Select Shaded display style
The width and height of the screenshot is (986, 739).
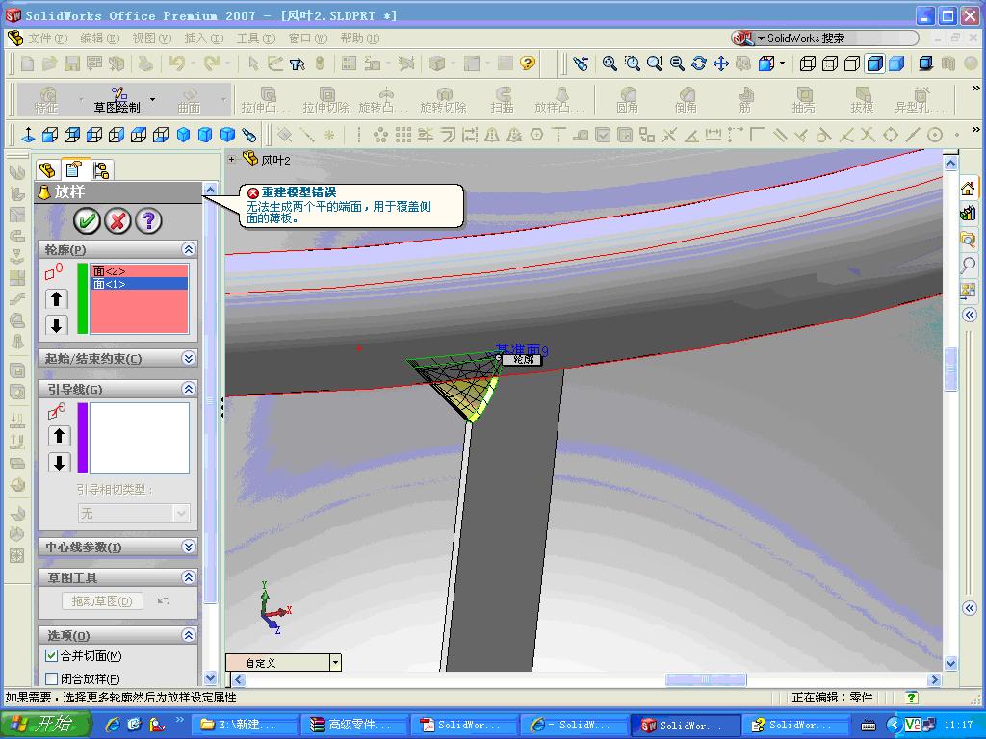[x=896, y=64]
